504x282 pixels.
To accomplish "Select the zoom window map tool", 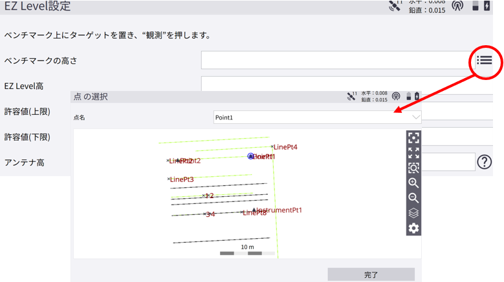I will (413, 168).
